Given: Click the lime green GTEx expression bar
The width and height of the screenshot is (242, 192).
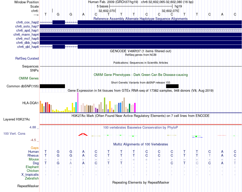Looking at the screenshot, I should point(104,105).
